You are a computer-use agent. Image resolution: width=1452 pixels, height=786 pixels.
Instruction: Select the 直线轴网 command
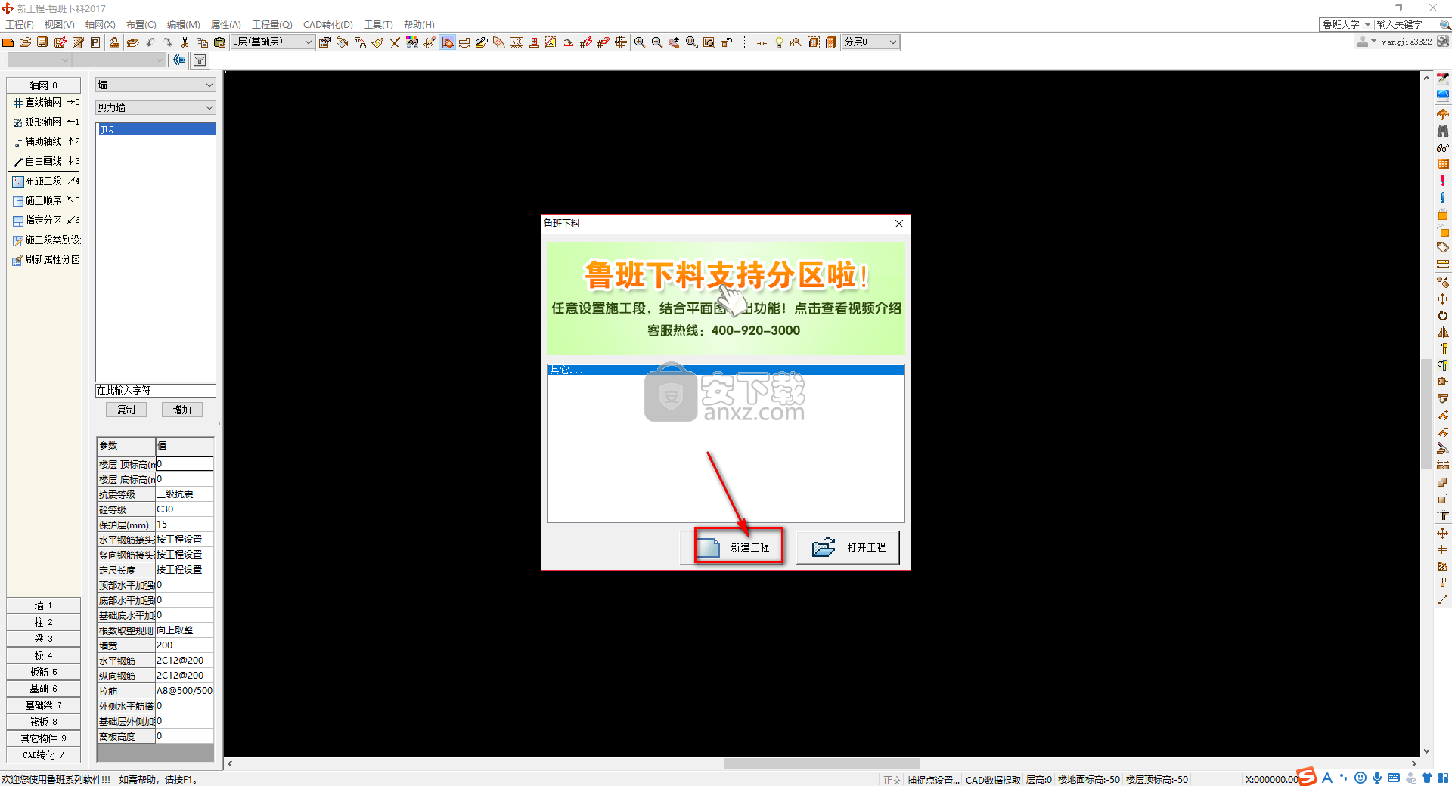(x=45, y=102)
